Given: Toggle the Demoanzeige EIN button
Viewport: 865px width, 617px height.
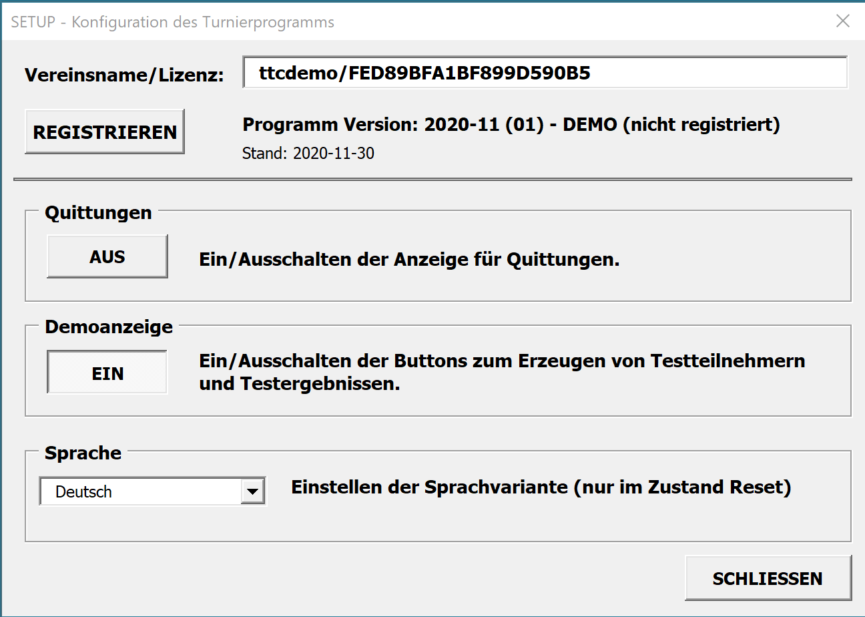Looking at the screenshot, I should [x=107, y=373].
